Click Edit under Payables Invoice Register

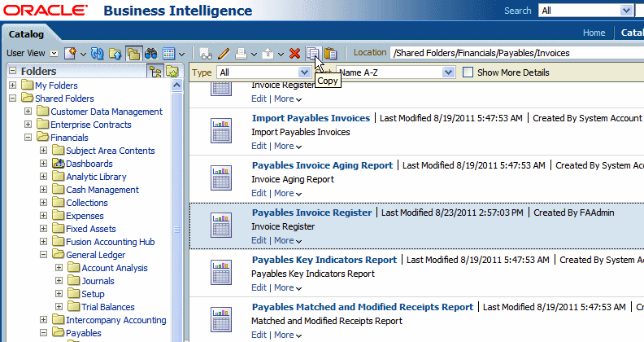(259, 240)
